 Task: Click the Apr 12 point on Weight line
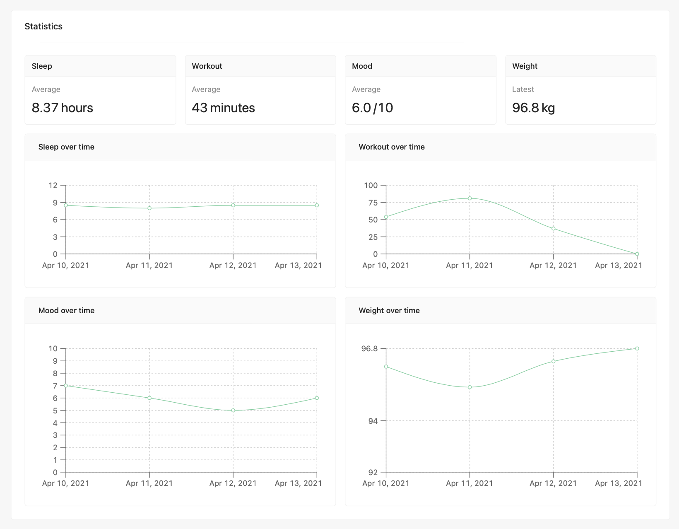pos(554,361)
